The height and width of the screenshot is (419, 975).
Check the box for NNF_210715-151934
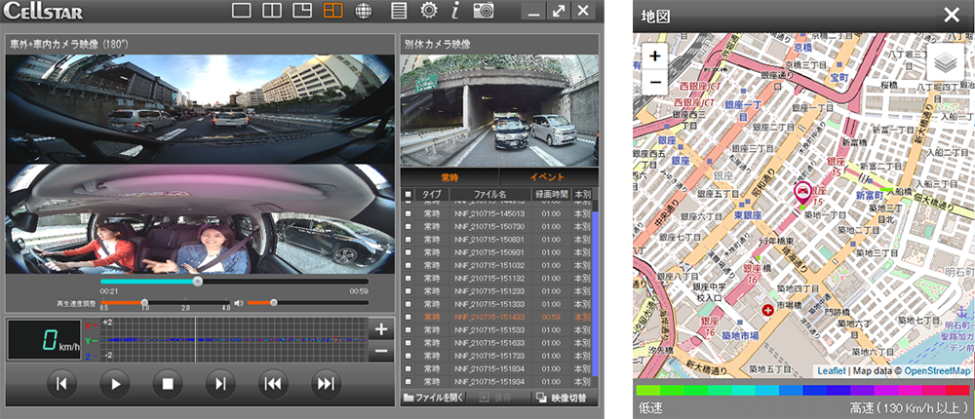point(408,381)
